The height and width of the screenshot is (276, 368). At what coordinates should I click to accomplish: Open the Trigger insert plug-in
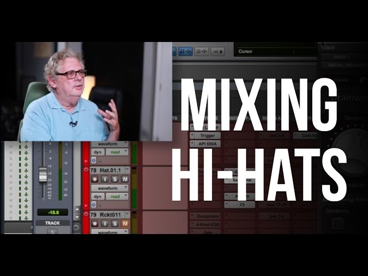tap(205, 136)
